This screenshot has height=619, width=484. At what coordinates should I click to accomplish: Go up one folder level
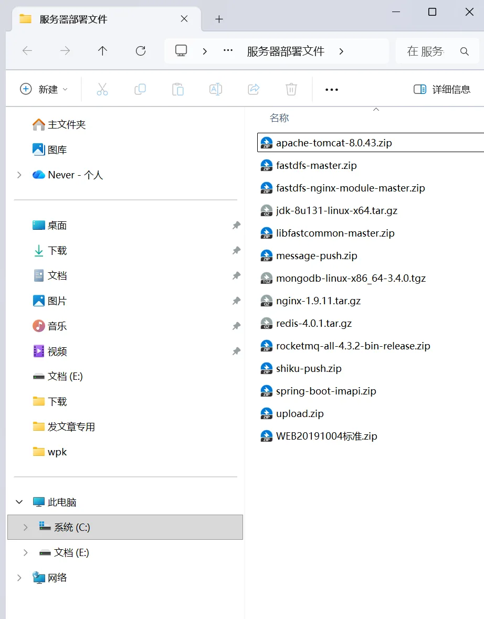pos(102,50)
